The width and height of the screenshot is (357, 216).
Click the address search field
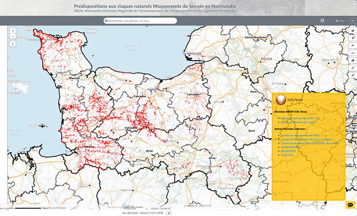(x=140, y=21)
